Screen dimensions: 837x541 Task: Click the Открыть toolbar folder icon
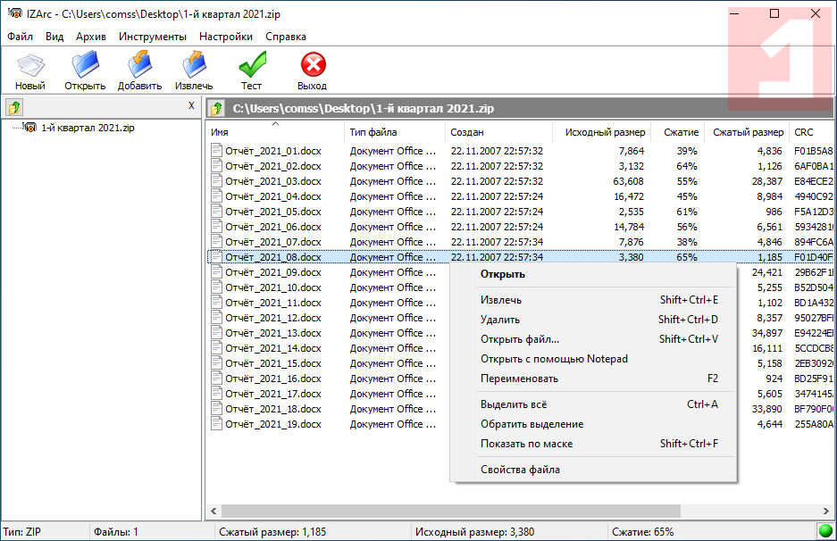[86, 64]
